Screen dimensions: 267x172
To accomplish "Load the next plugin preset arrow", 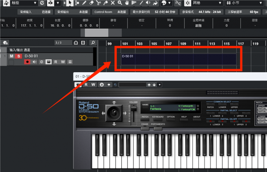I will (154, 85).
